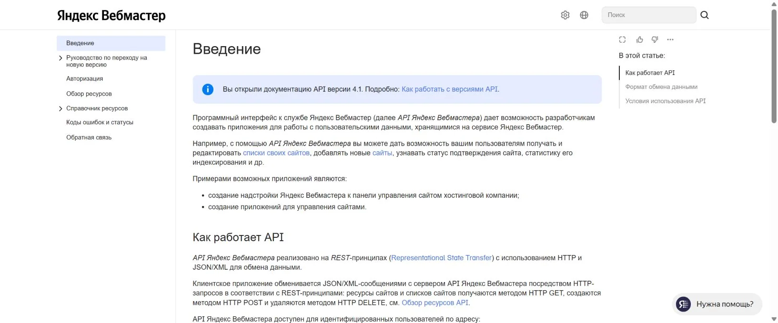778x323 pixels.
Task: Click the page vertical scrollbar thumb
Action: [774, 67]
